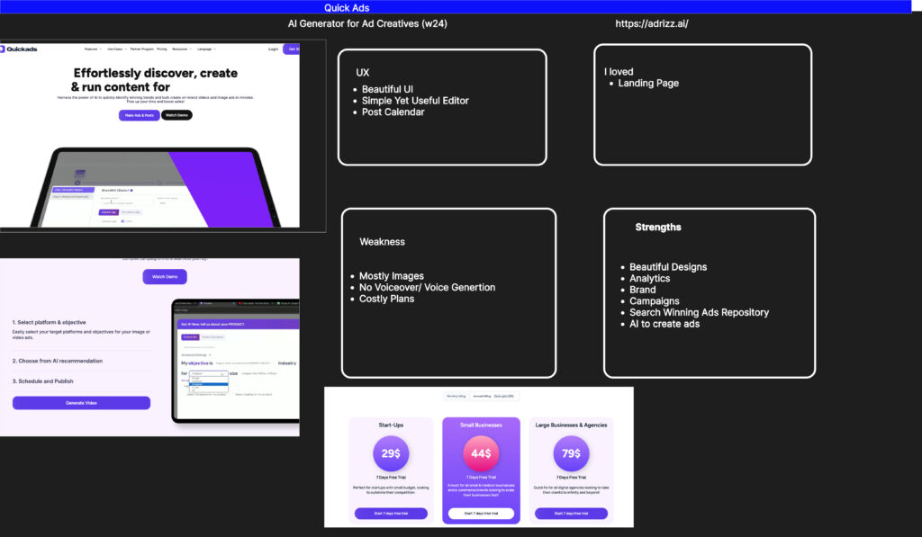Click the 79$ Large Businesses price circle
Image resolution: width=922 pixels, height=537 pixels.
click(x=571, y=453)
